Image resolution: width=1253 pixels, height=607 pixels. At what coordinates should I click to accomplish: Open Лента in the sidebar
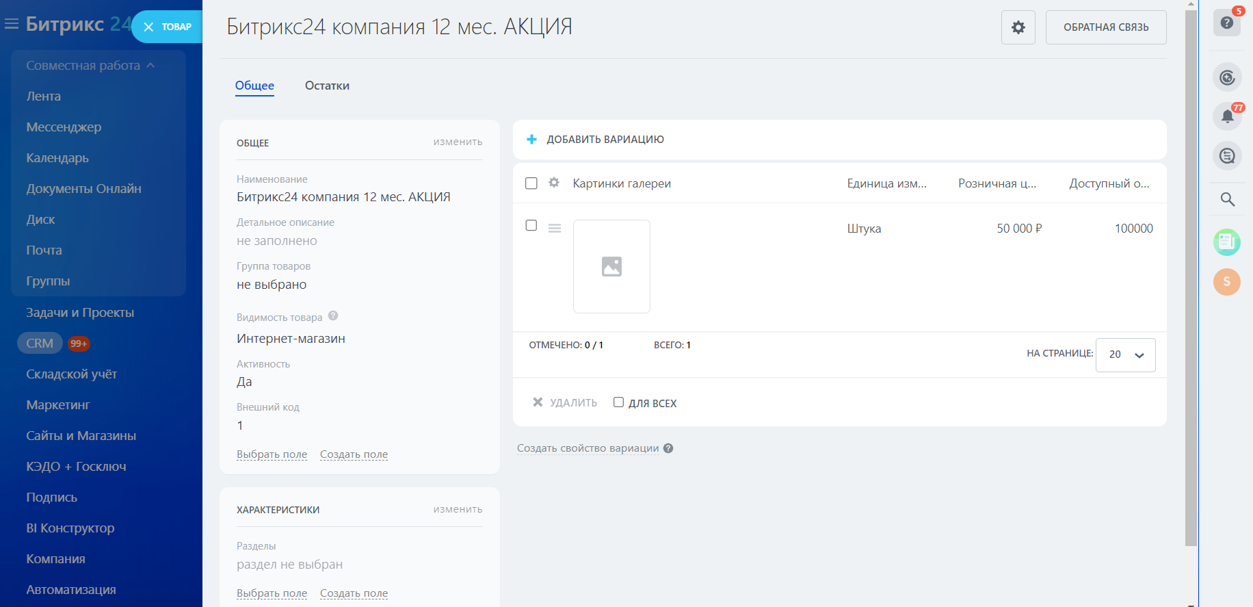coord(44,96)
